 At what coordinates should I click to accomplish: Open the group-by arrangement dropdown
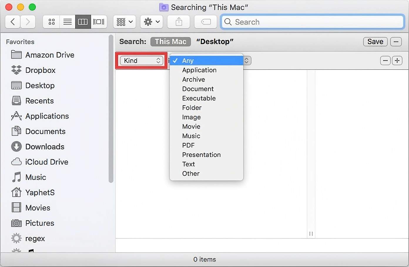click(x=125, y=22)
